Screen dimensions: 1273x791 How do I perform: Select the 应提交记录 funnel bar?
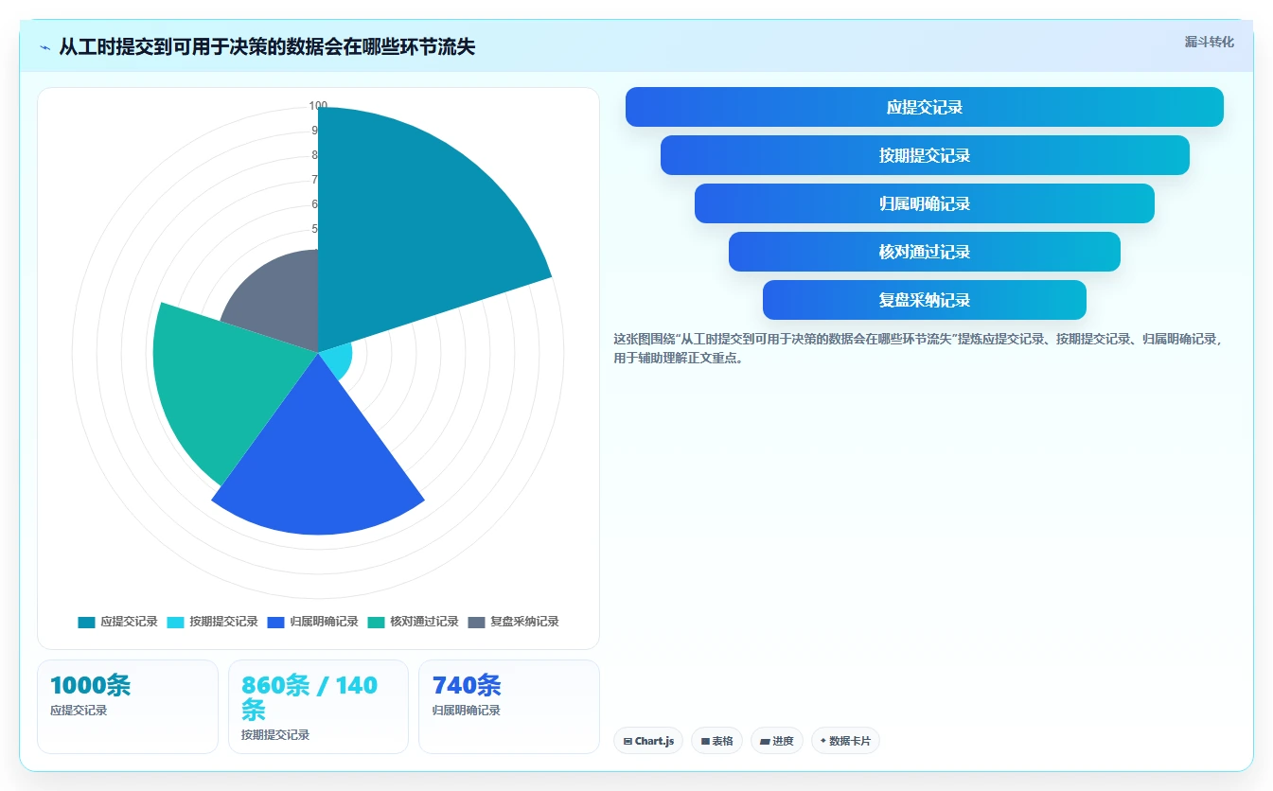click(x=925, y=107)
